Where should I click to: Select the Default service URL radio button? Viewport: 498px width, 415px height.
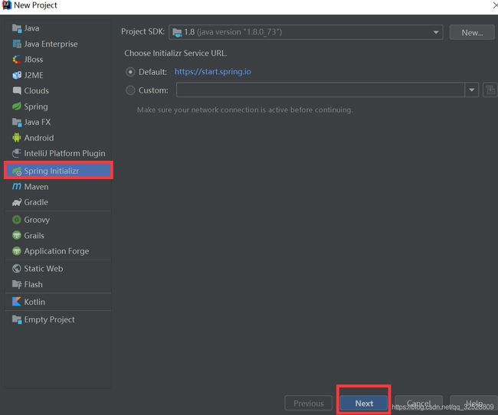(x=130, y=72)
